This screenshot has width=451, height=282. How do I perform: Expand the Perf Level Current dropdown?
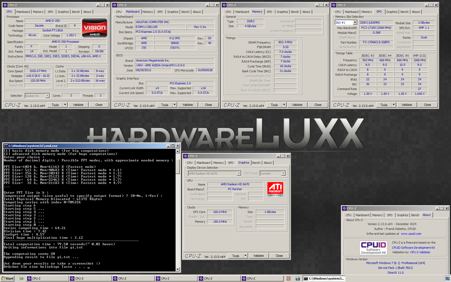[x=283, y=173]
